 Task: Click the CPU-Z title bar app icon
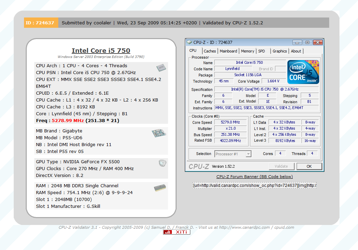click(x=189, y=42)
